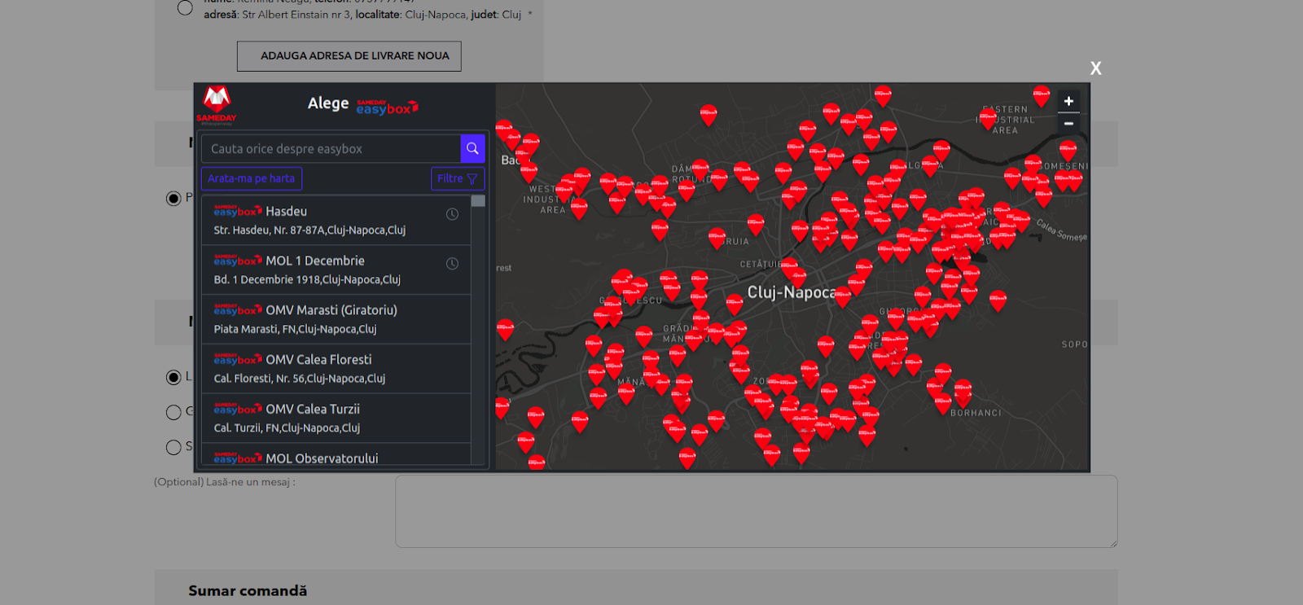Zoom in on the map
1303x605 pixels.
(x=1068, y=101)
